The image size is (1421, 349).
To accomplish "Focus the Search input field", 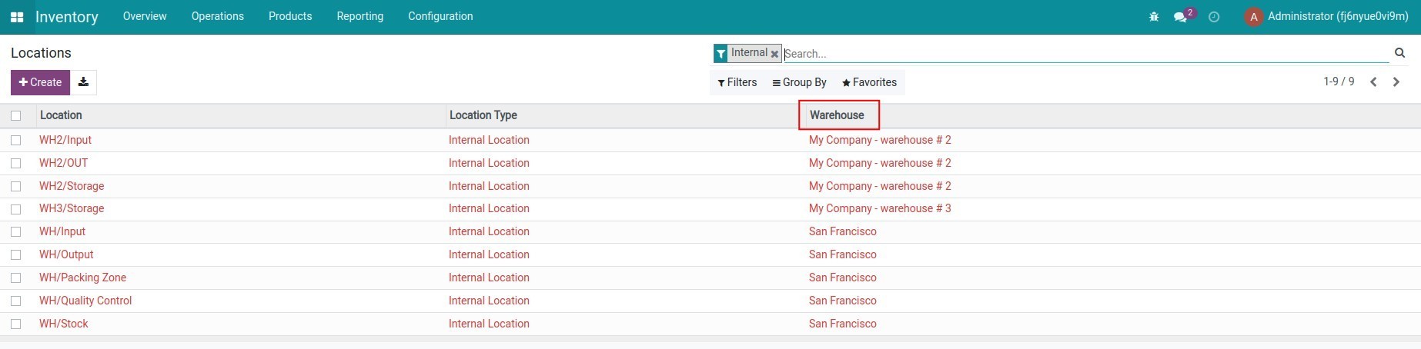I will point(1078,54).
